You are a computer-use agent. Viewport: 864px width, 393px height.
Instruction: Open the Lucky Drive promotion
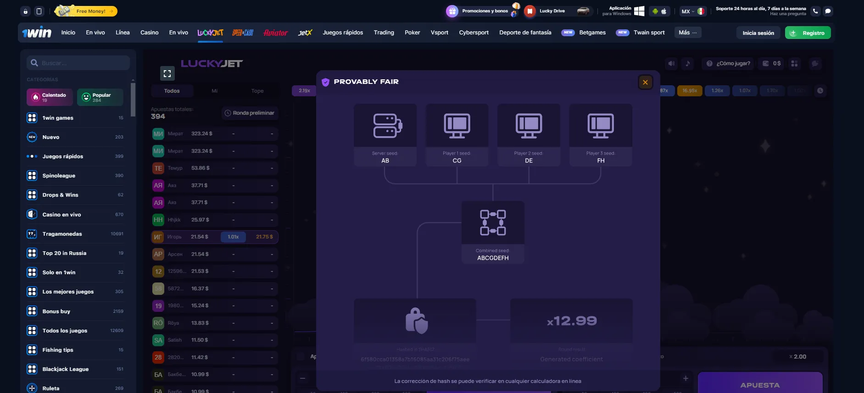pyautogui.click(x=558, y=11)
